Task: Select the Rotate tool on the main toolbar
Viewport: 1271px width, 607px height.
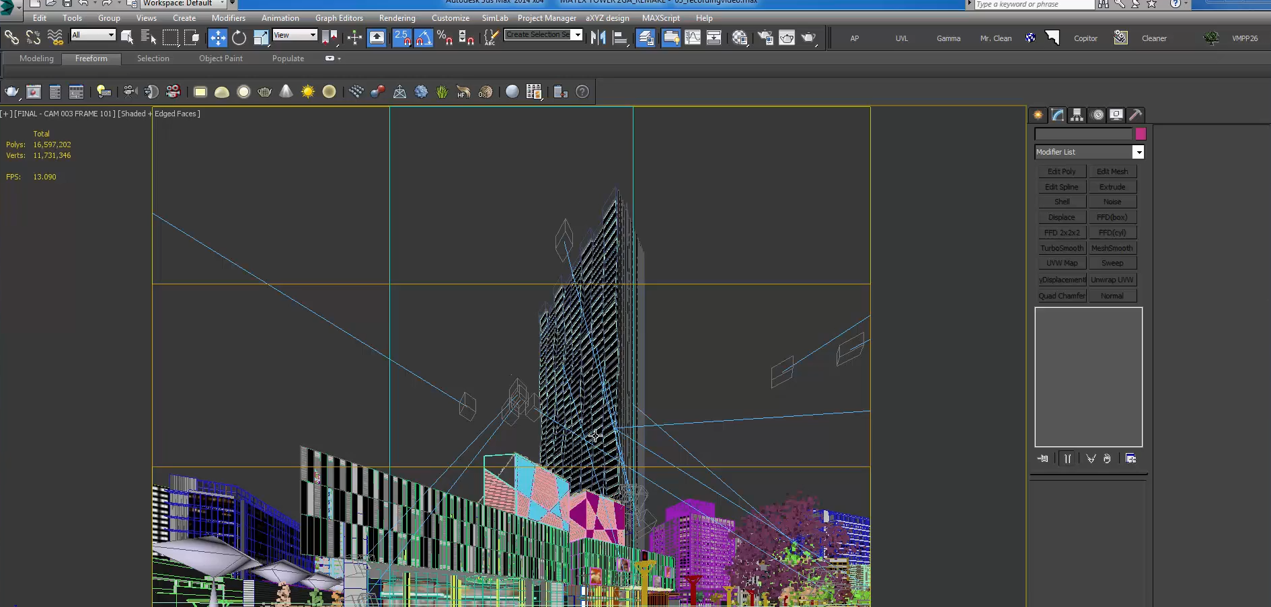Action: click(239, 38)
